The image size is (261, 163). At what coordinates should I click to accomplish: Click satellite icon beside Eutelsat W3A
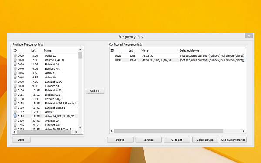click(x=15, y=81)
